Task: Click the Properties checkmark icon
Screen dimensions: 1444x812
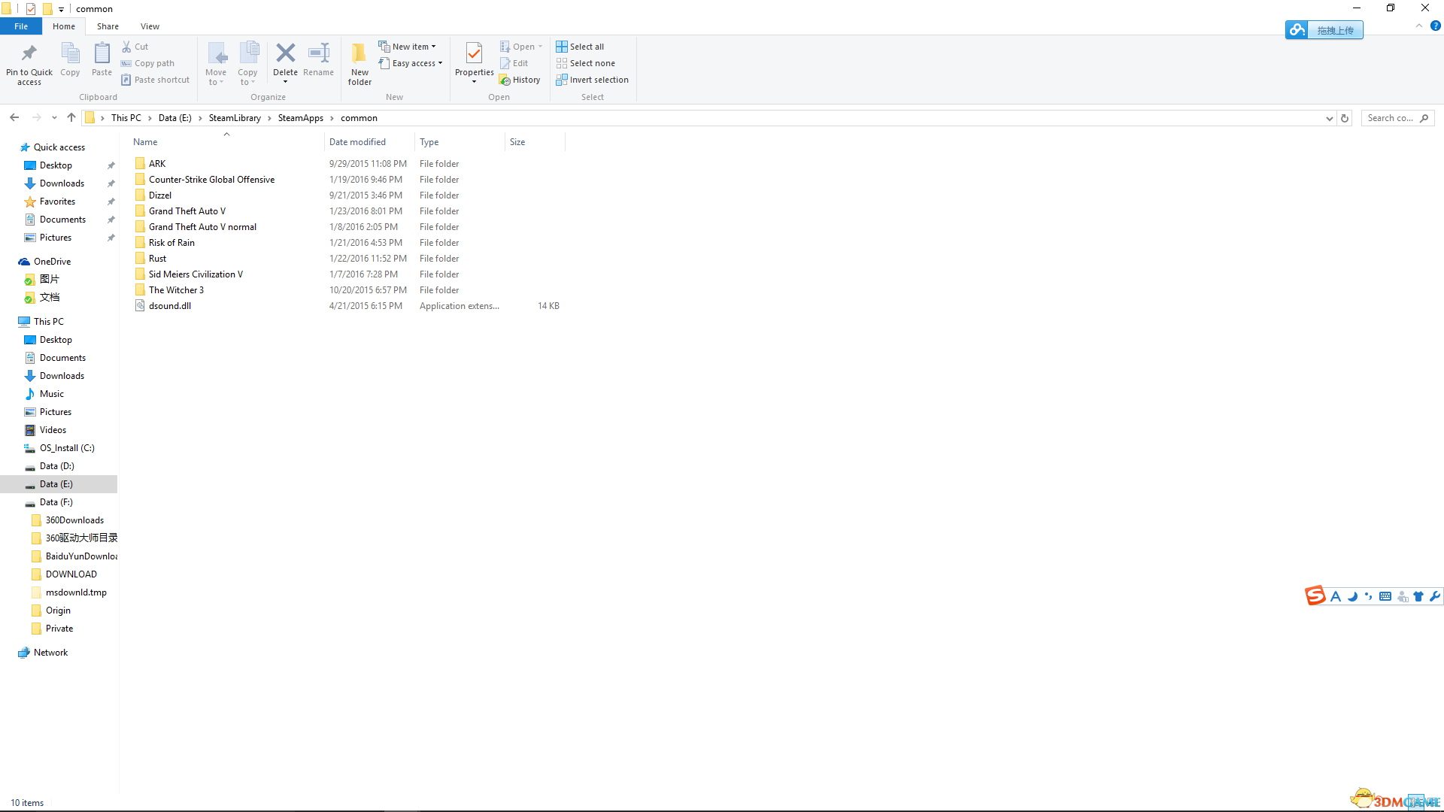Action: (474, 53)
